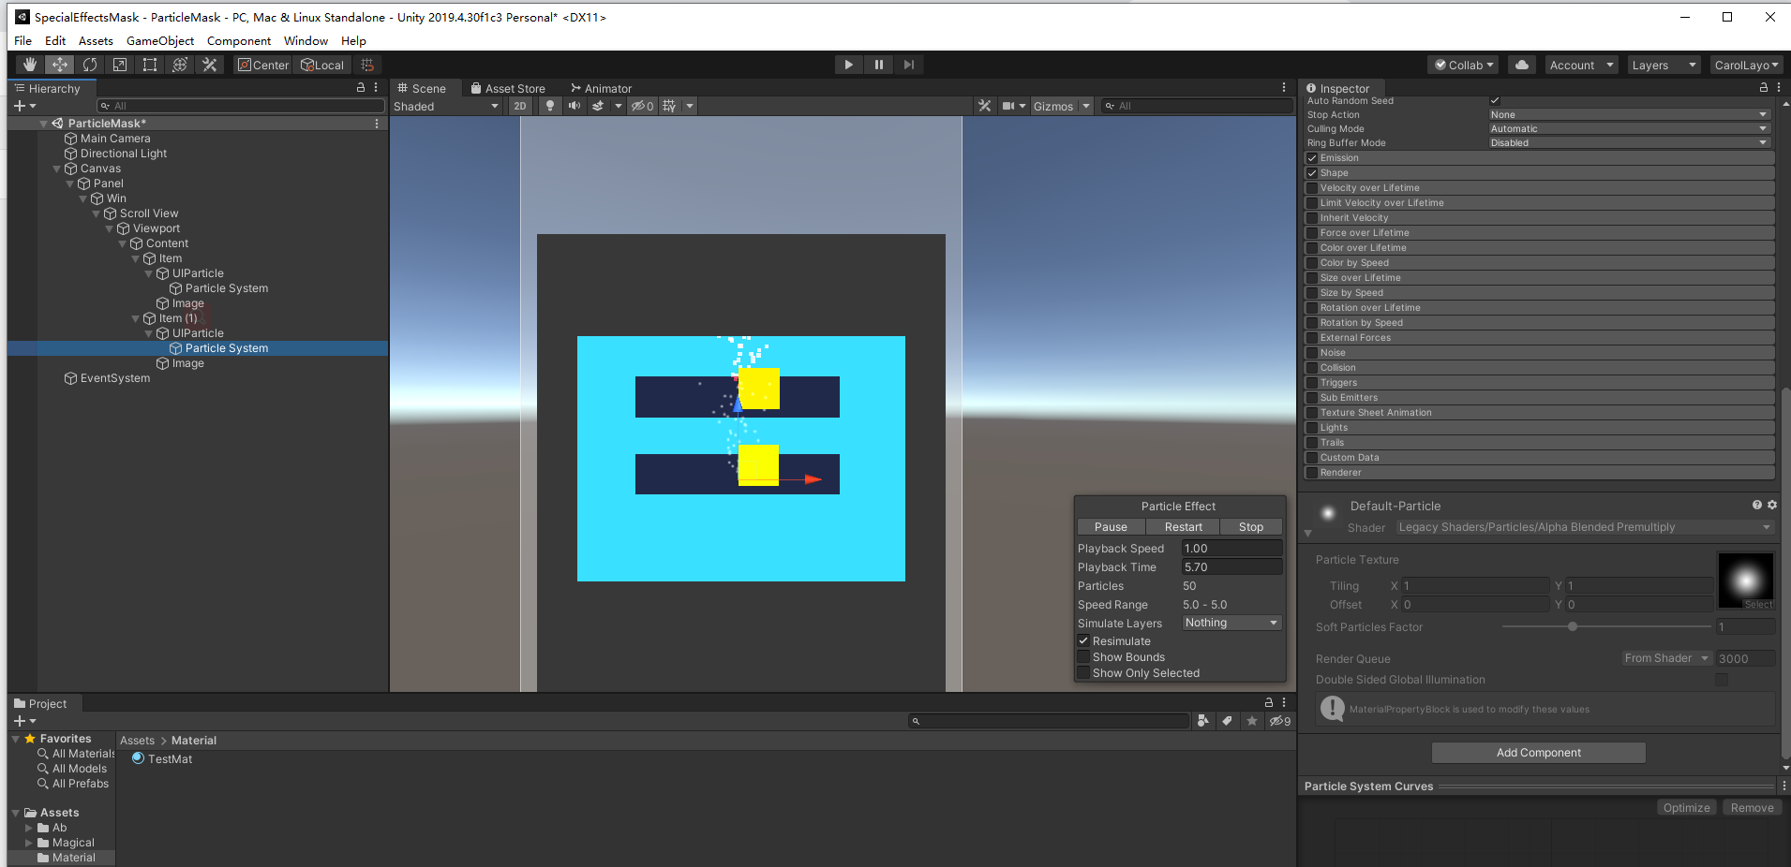Search project assets by type icon
The image size is (1791, 867).
(1201, 720)
